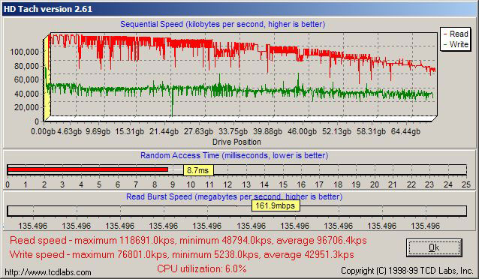Click the Read legend entry
The height and width of the screenshot is (279, 479).
pos(455,34)
